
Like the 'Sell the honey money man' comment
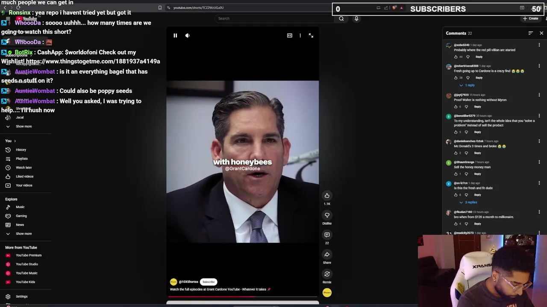[456, 174]
